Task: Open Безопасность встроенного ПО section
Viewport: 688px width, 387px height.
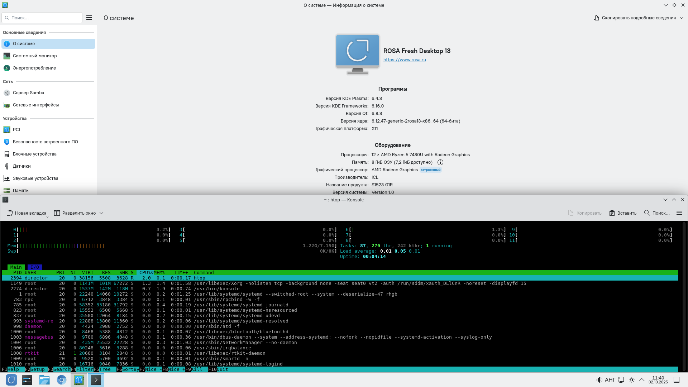Action: click(x=45, y=142)
